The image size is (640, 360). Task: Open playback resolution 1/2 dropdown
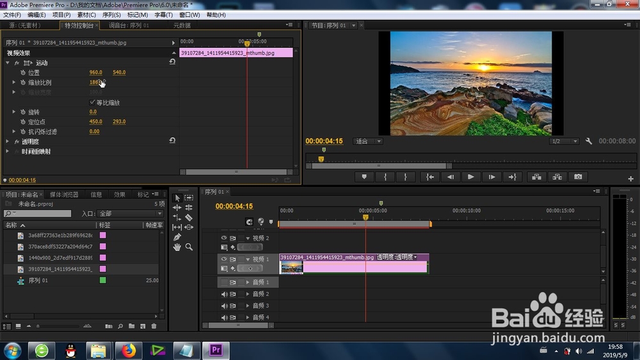(x=564, y=142)
